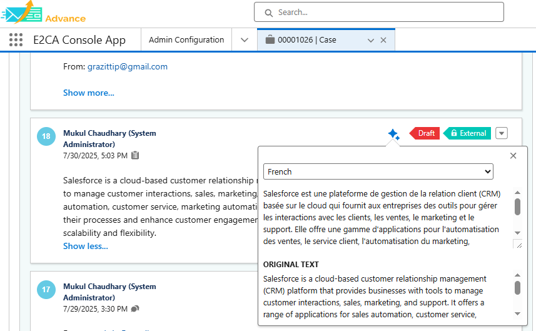Click the number 18 avatar badge

tap(46, 136)
